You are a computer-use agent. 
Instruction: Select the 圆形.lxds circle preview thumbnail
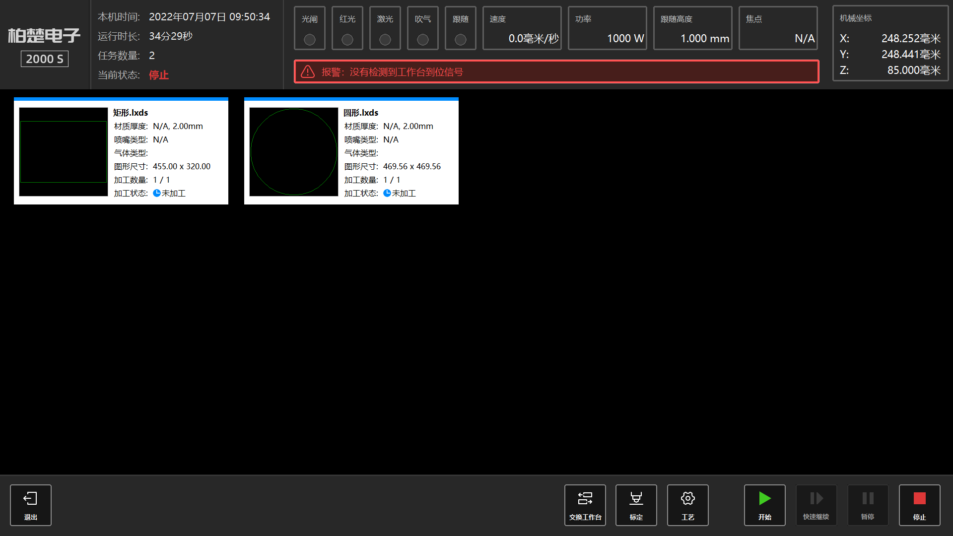294,152
